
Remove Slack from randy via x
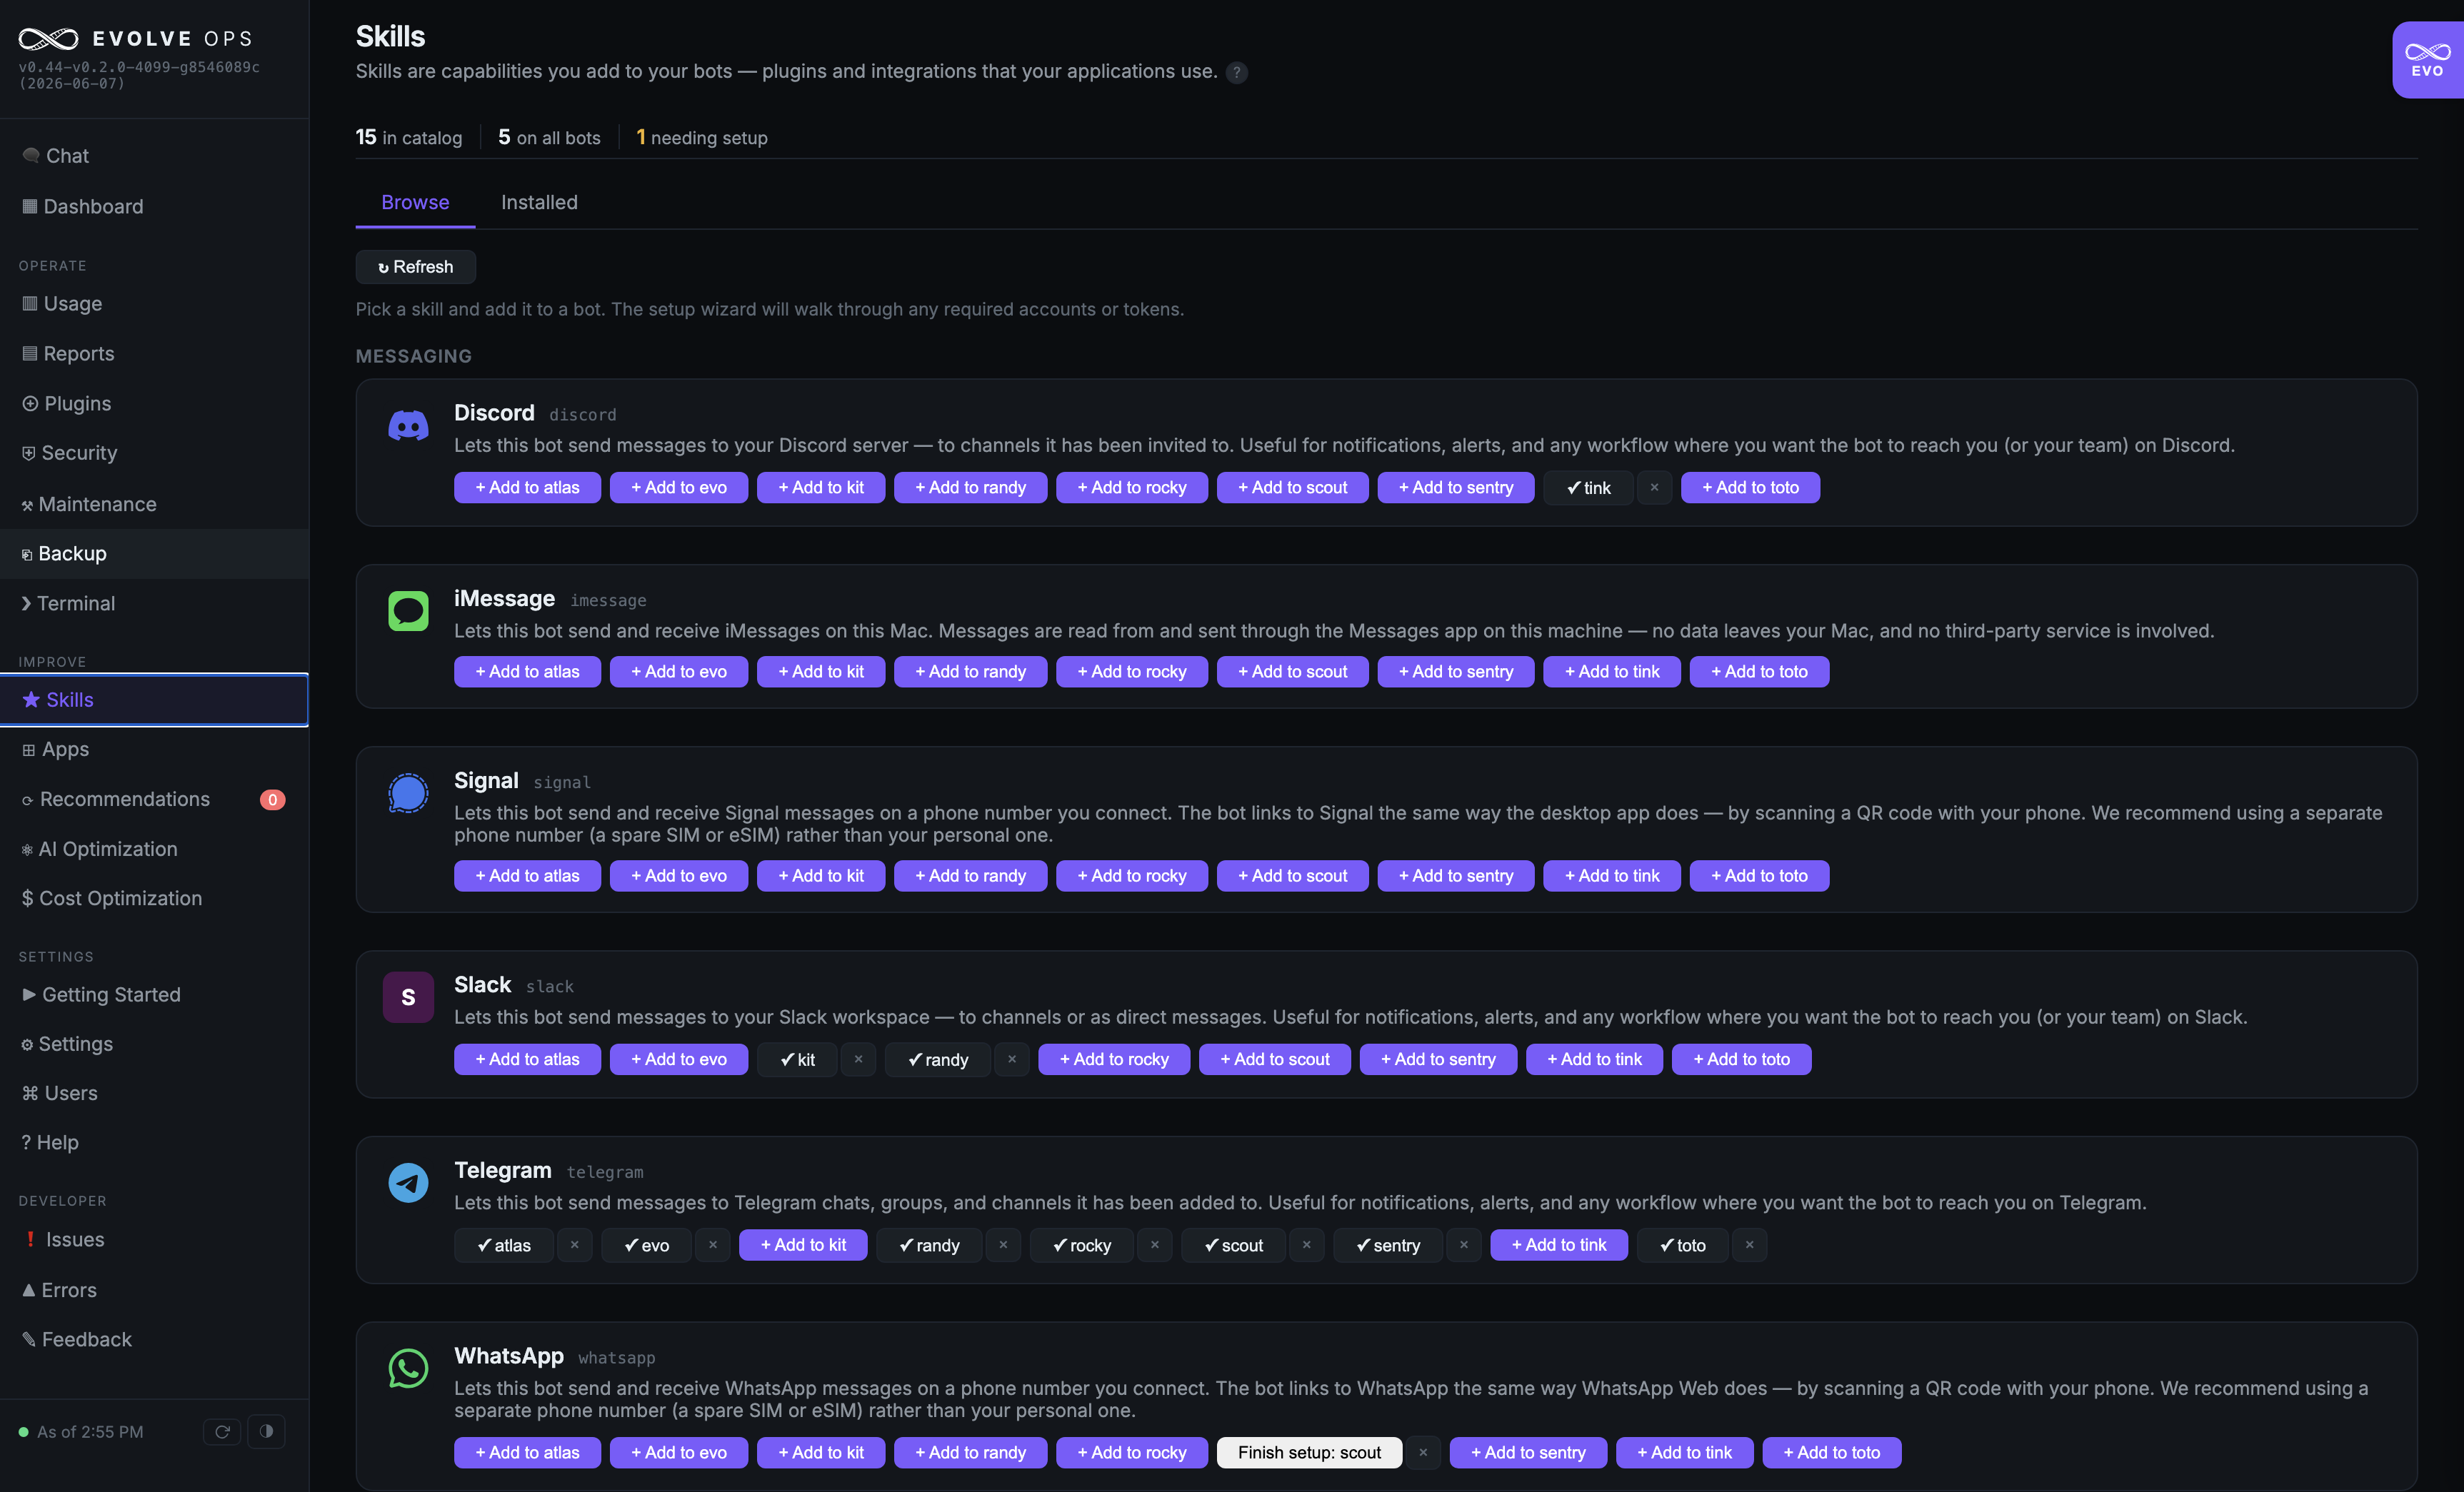pyautogui.click(x=1012, y=1059)
